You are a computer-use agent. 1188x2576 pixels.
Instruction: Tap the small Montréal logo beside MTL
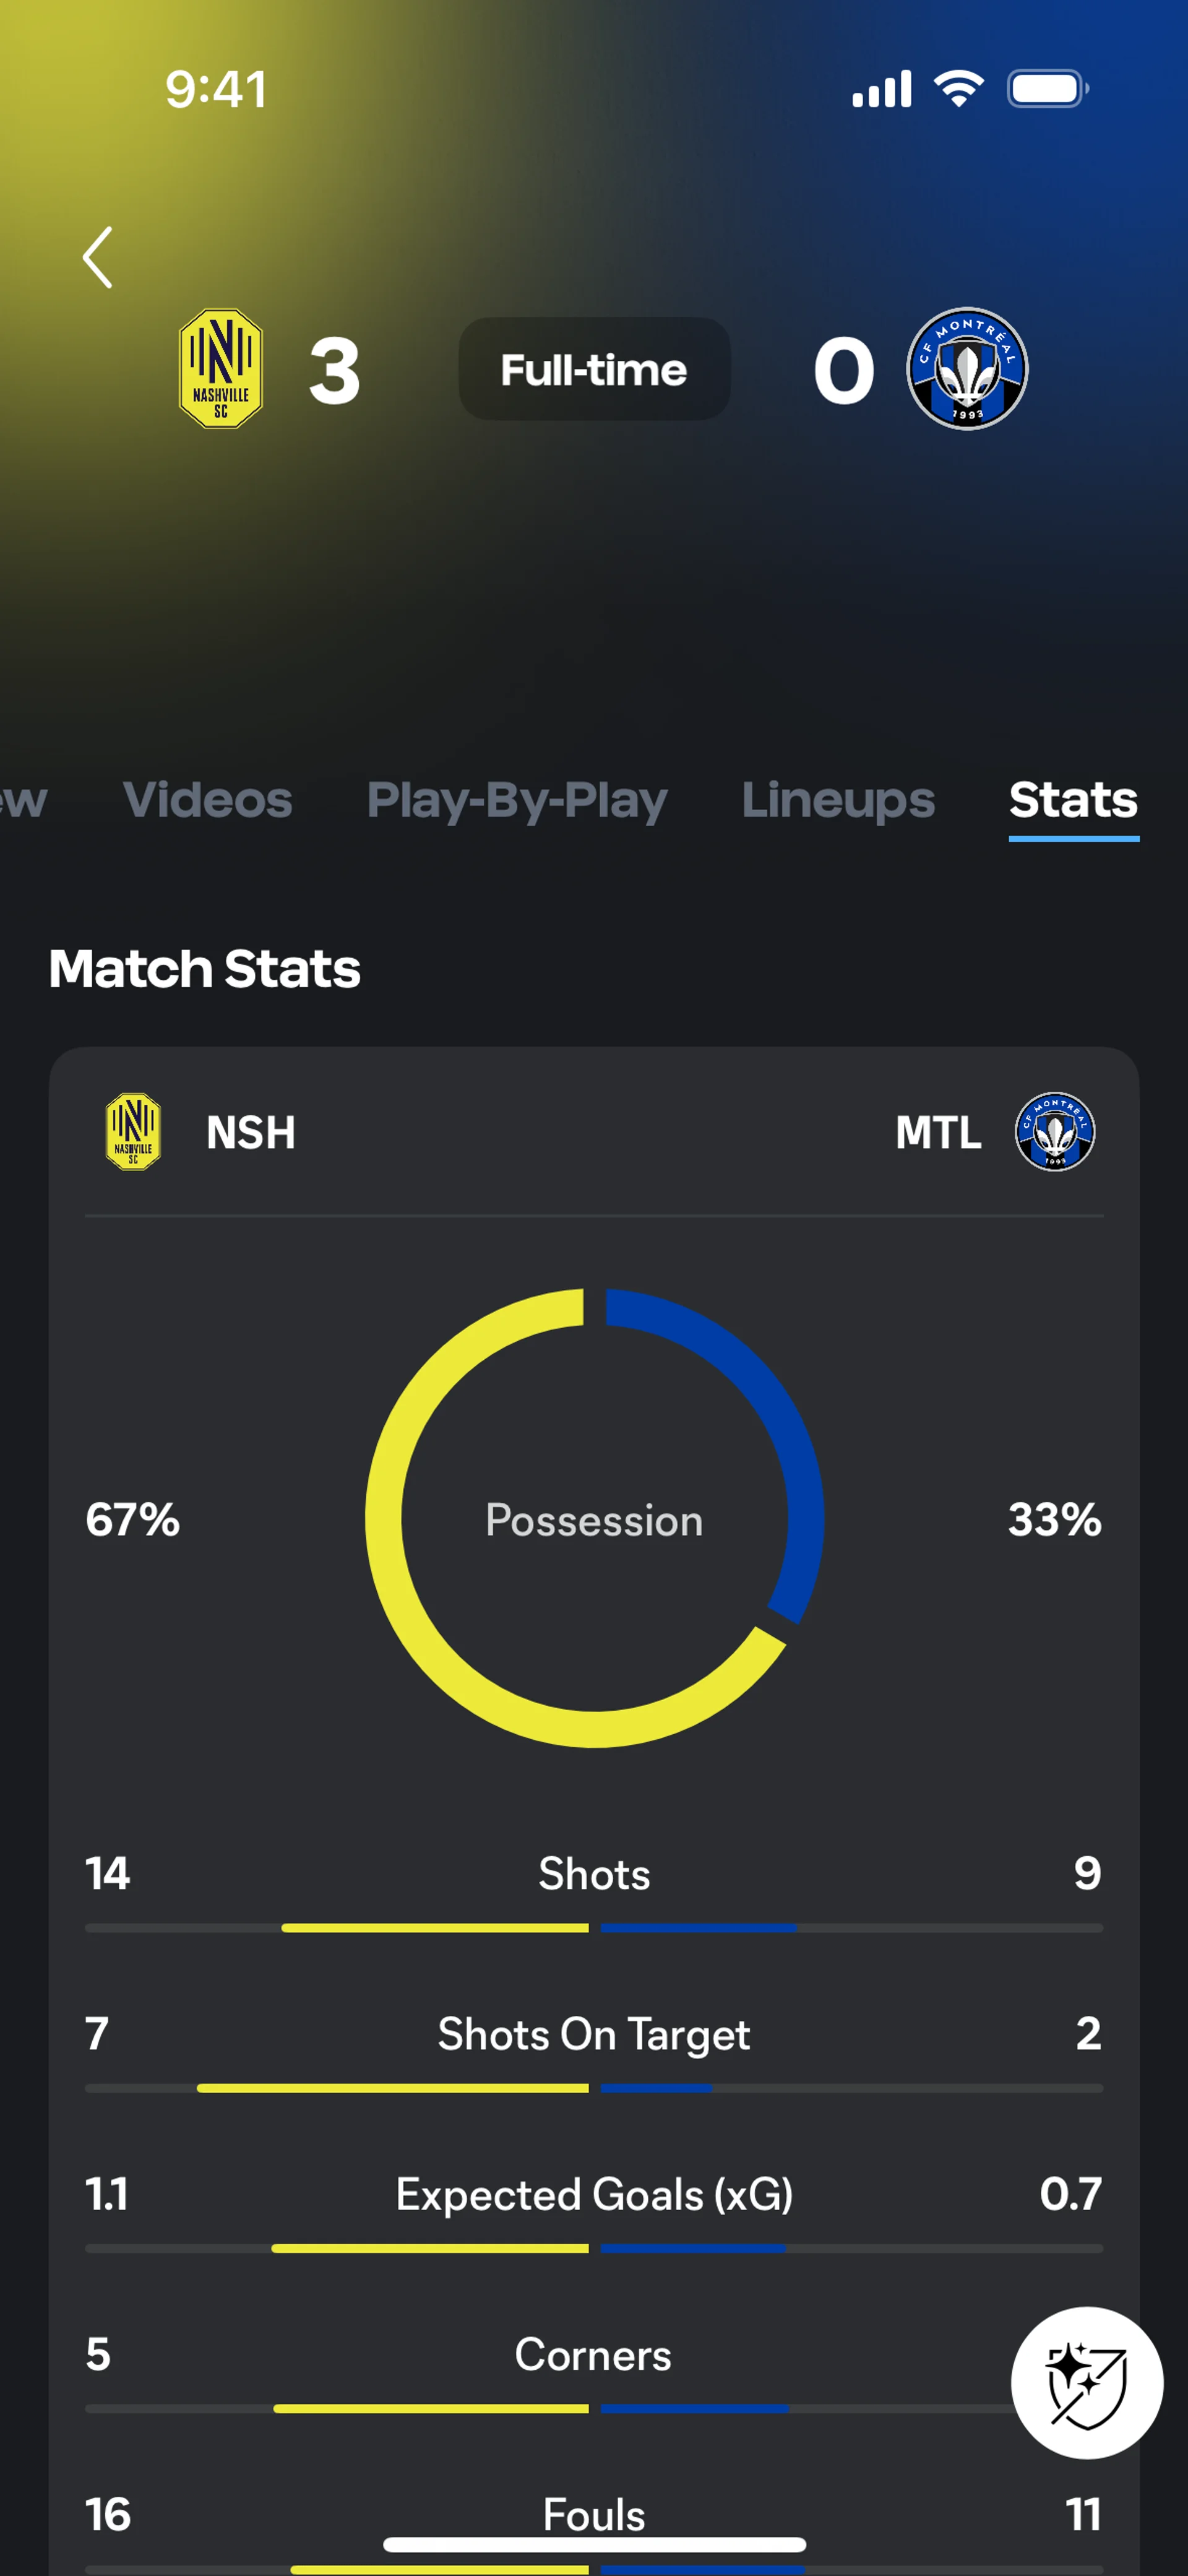1054,1132
